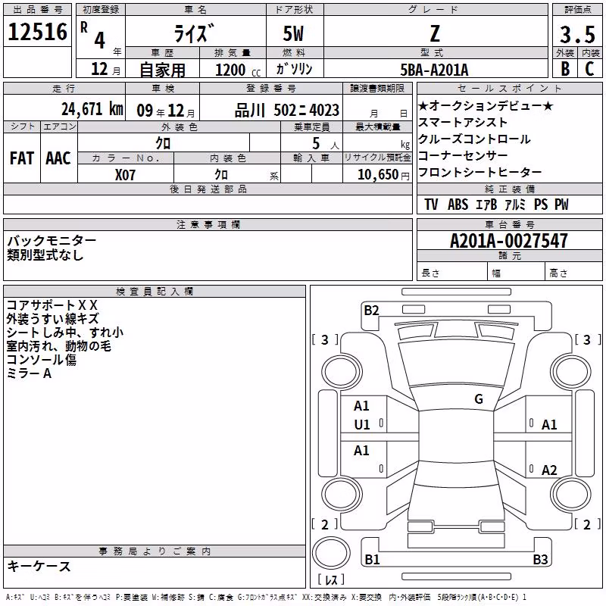Click the セールスポイント section header
Screen dimensions: 606x606
pos(509,89)
